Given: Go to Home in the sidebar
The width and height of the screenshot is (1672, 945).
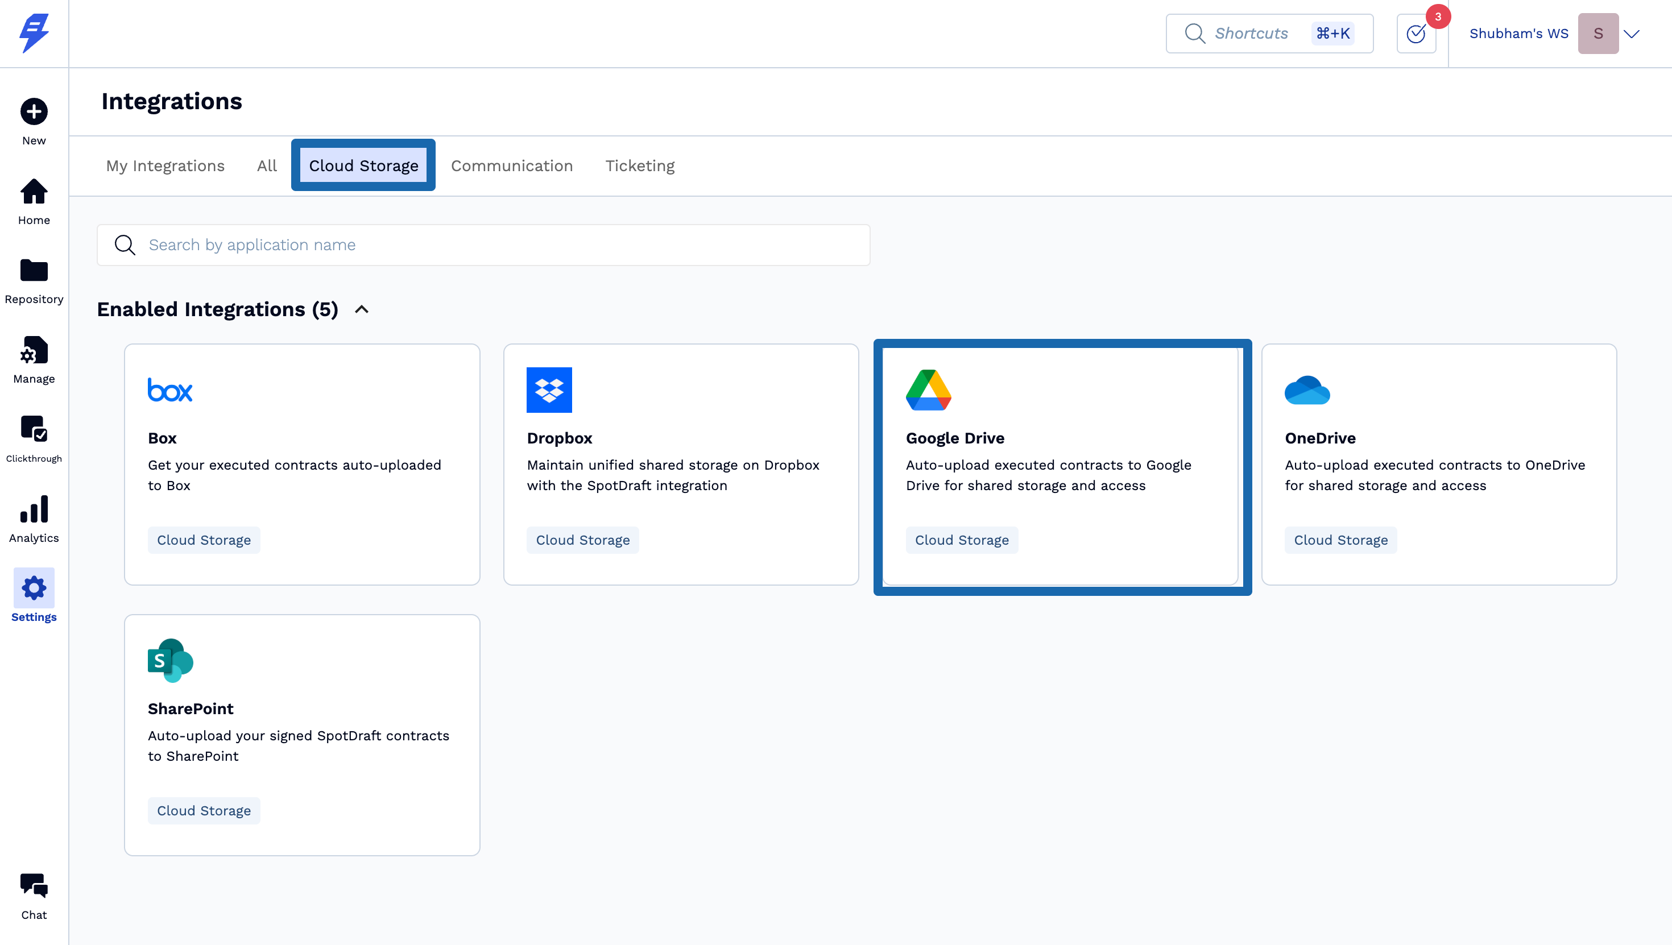Looking at the screenshot, I should coord(34,192).
